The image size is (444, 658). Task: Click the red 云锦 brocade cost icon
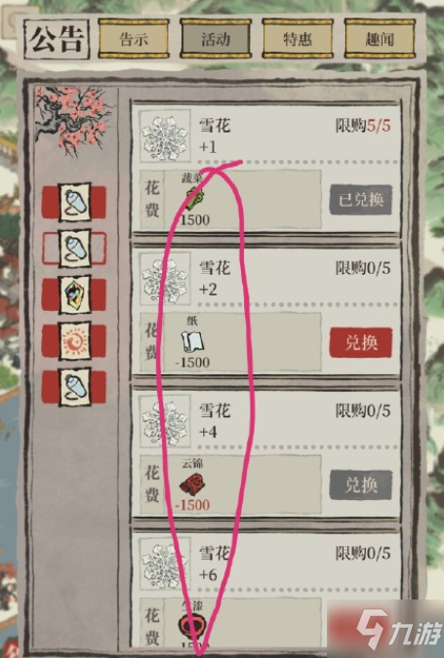coord(192,484)
